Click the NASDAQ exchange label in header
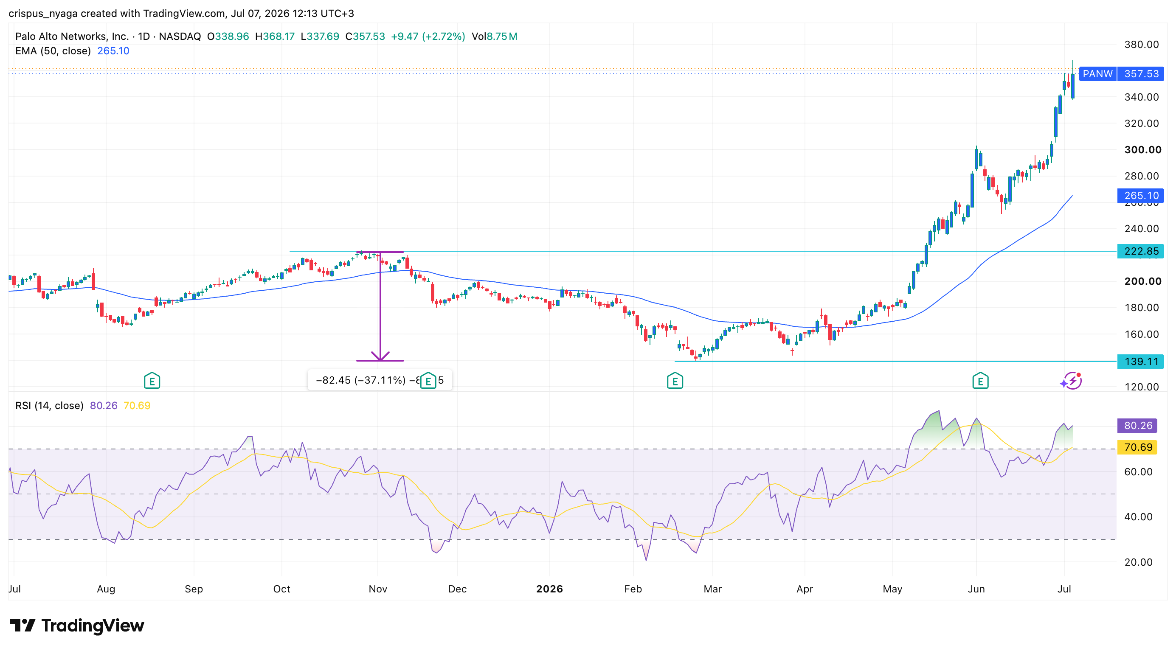 [180, 36]
